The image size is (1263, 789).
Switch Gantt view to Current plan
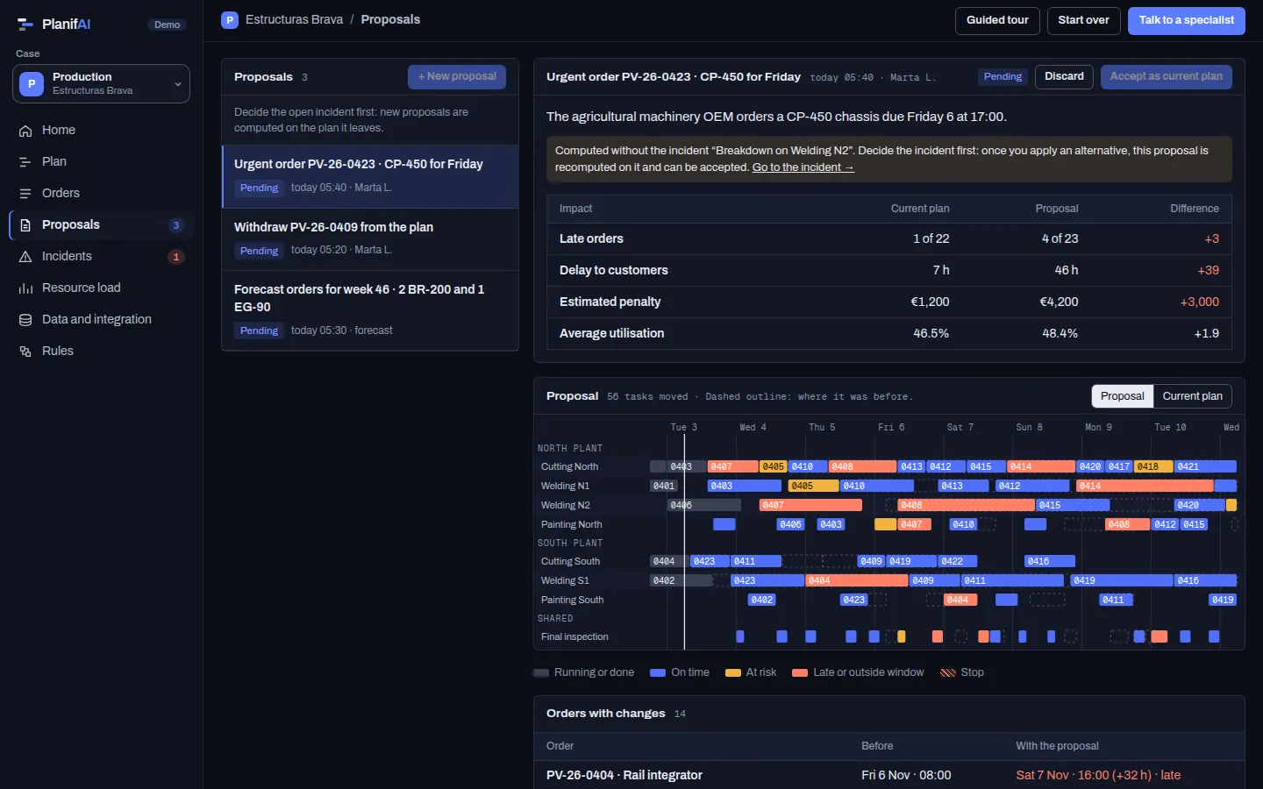click(1192, 396)
